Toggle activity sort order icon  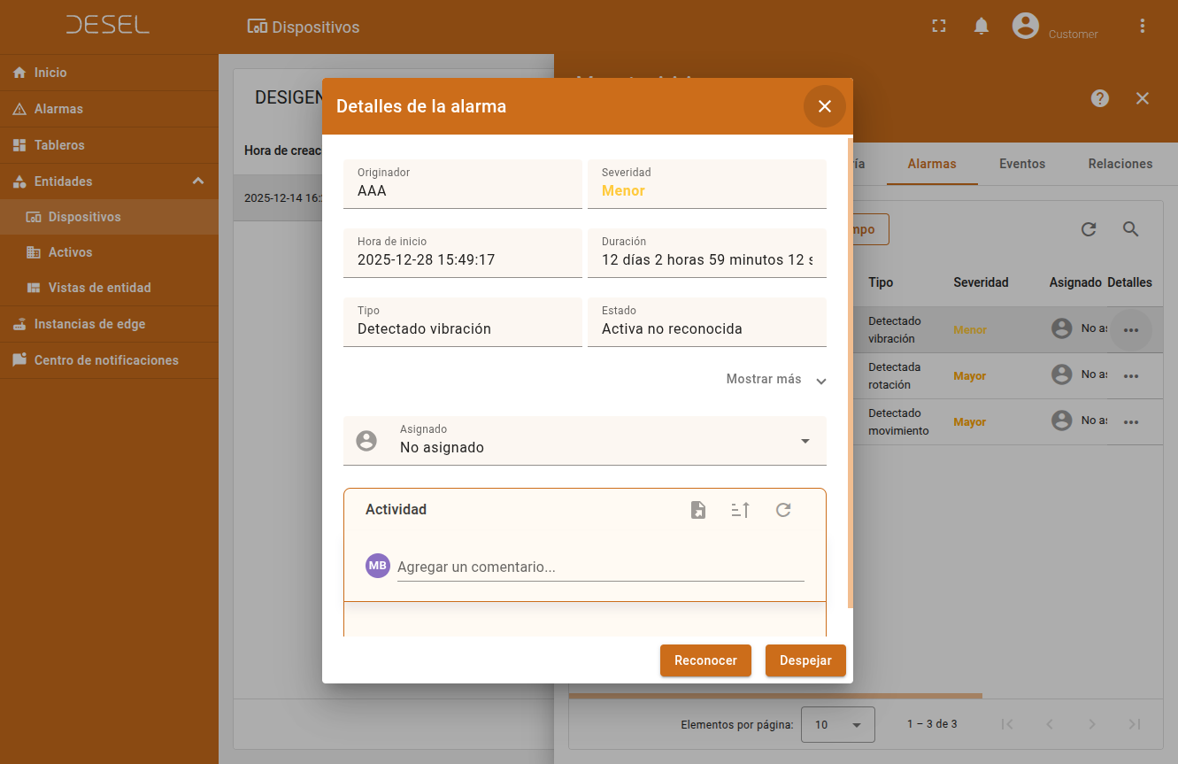tap(741, 510)
